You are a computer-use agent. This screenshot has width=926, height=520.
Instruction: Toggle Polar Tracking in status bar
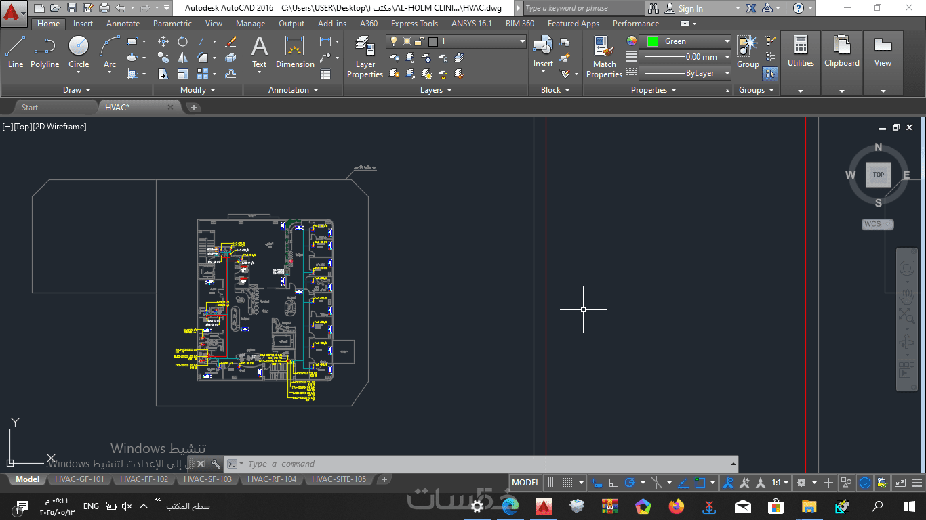click(630, 483)
